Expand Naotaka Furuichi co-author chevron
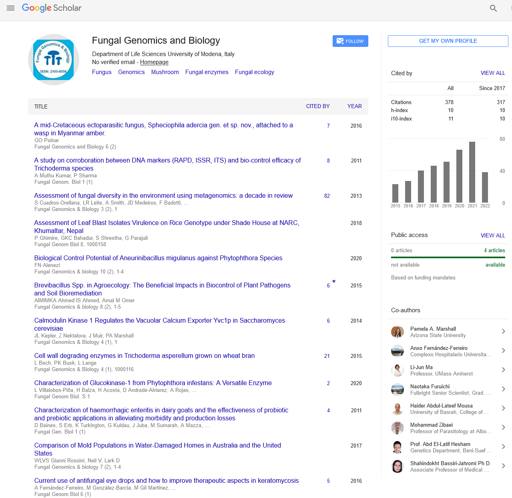The image size is (512, 498). [503, 389]
